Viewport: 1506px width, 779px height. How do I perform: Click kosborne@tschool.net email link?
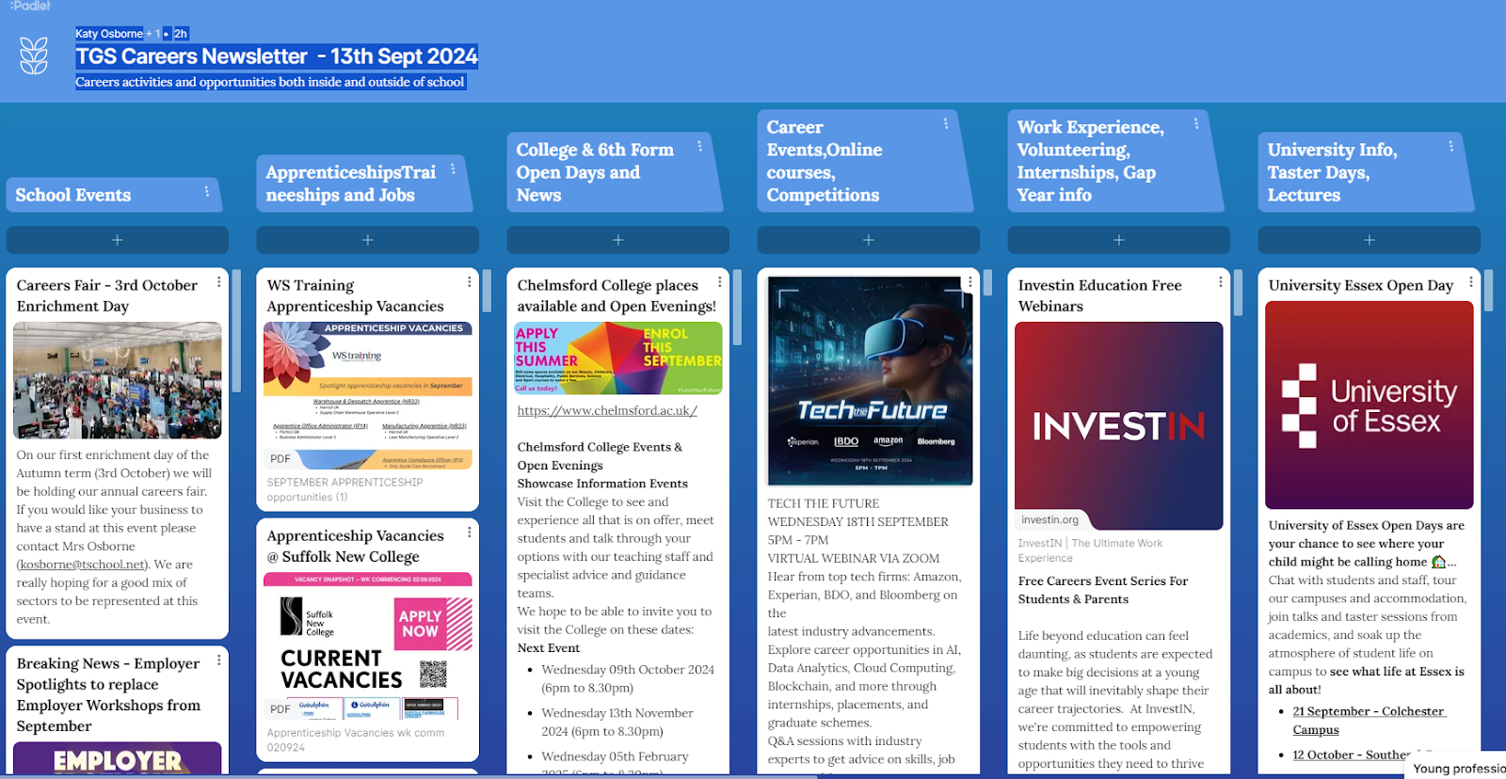(x=82, y=564)
